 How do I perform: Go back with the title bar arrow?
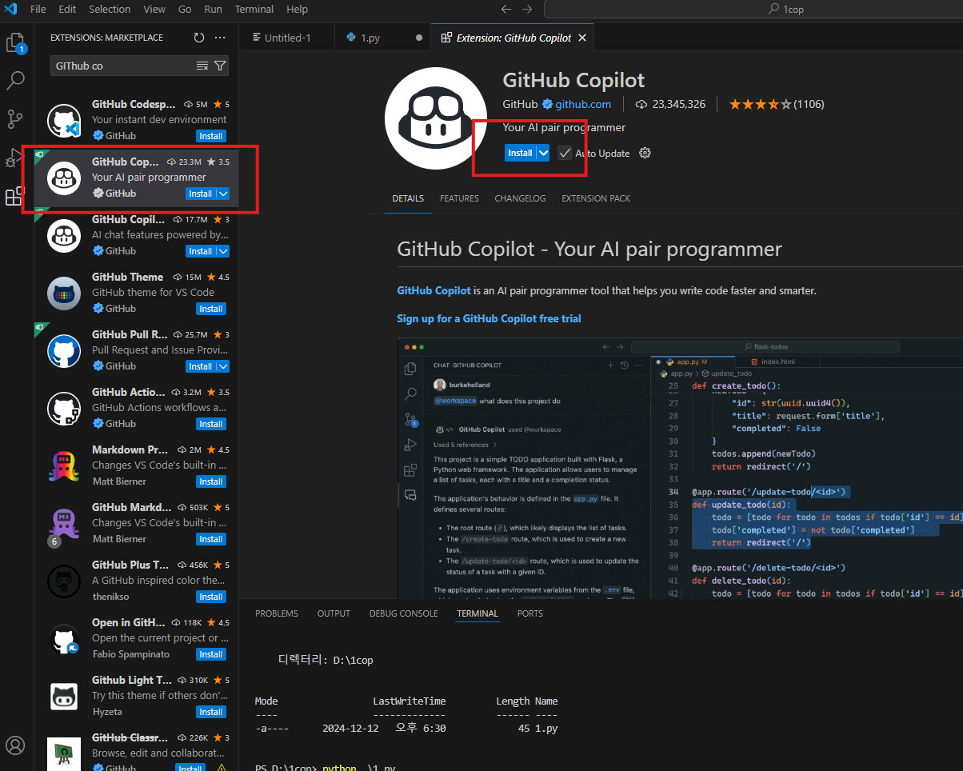tap(505, 10)
